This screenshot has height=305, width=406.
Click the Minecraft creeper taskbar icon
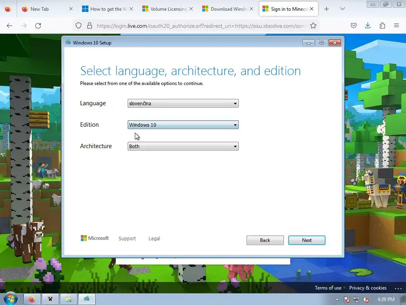50,299
